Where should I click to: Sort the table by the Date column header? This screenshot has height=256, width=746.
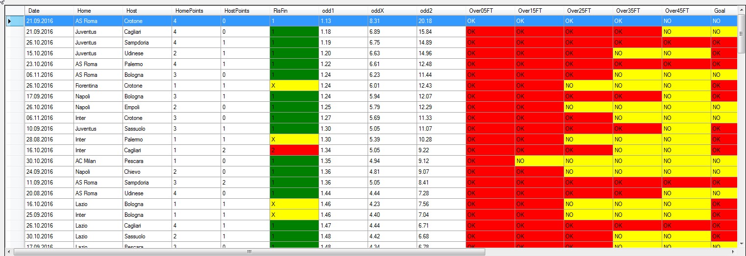pyautogui.click(x=49, y=10)
